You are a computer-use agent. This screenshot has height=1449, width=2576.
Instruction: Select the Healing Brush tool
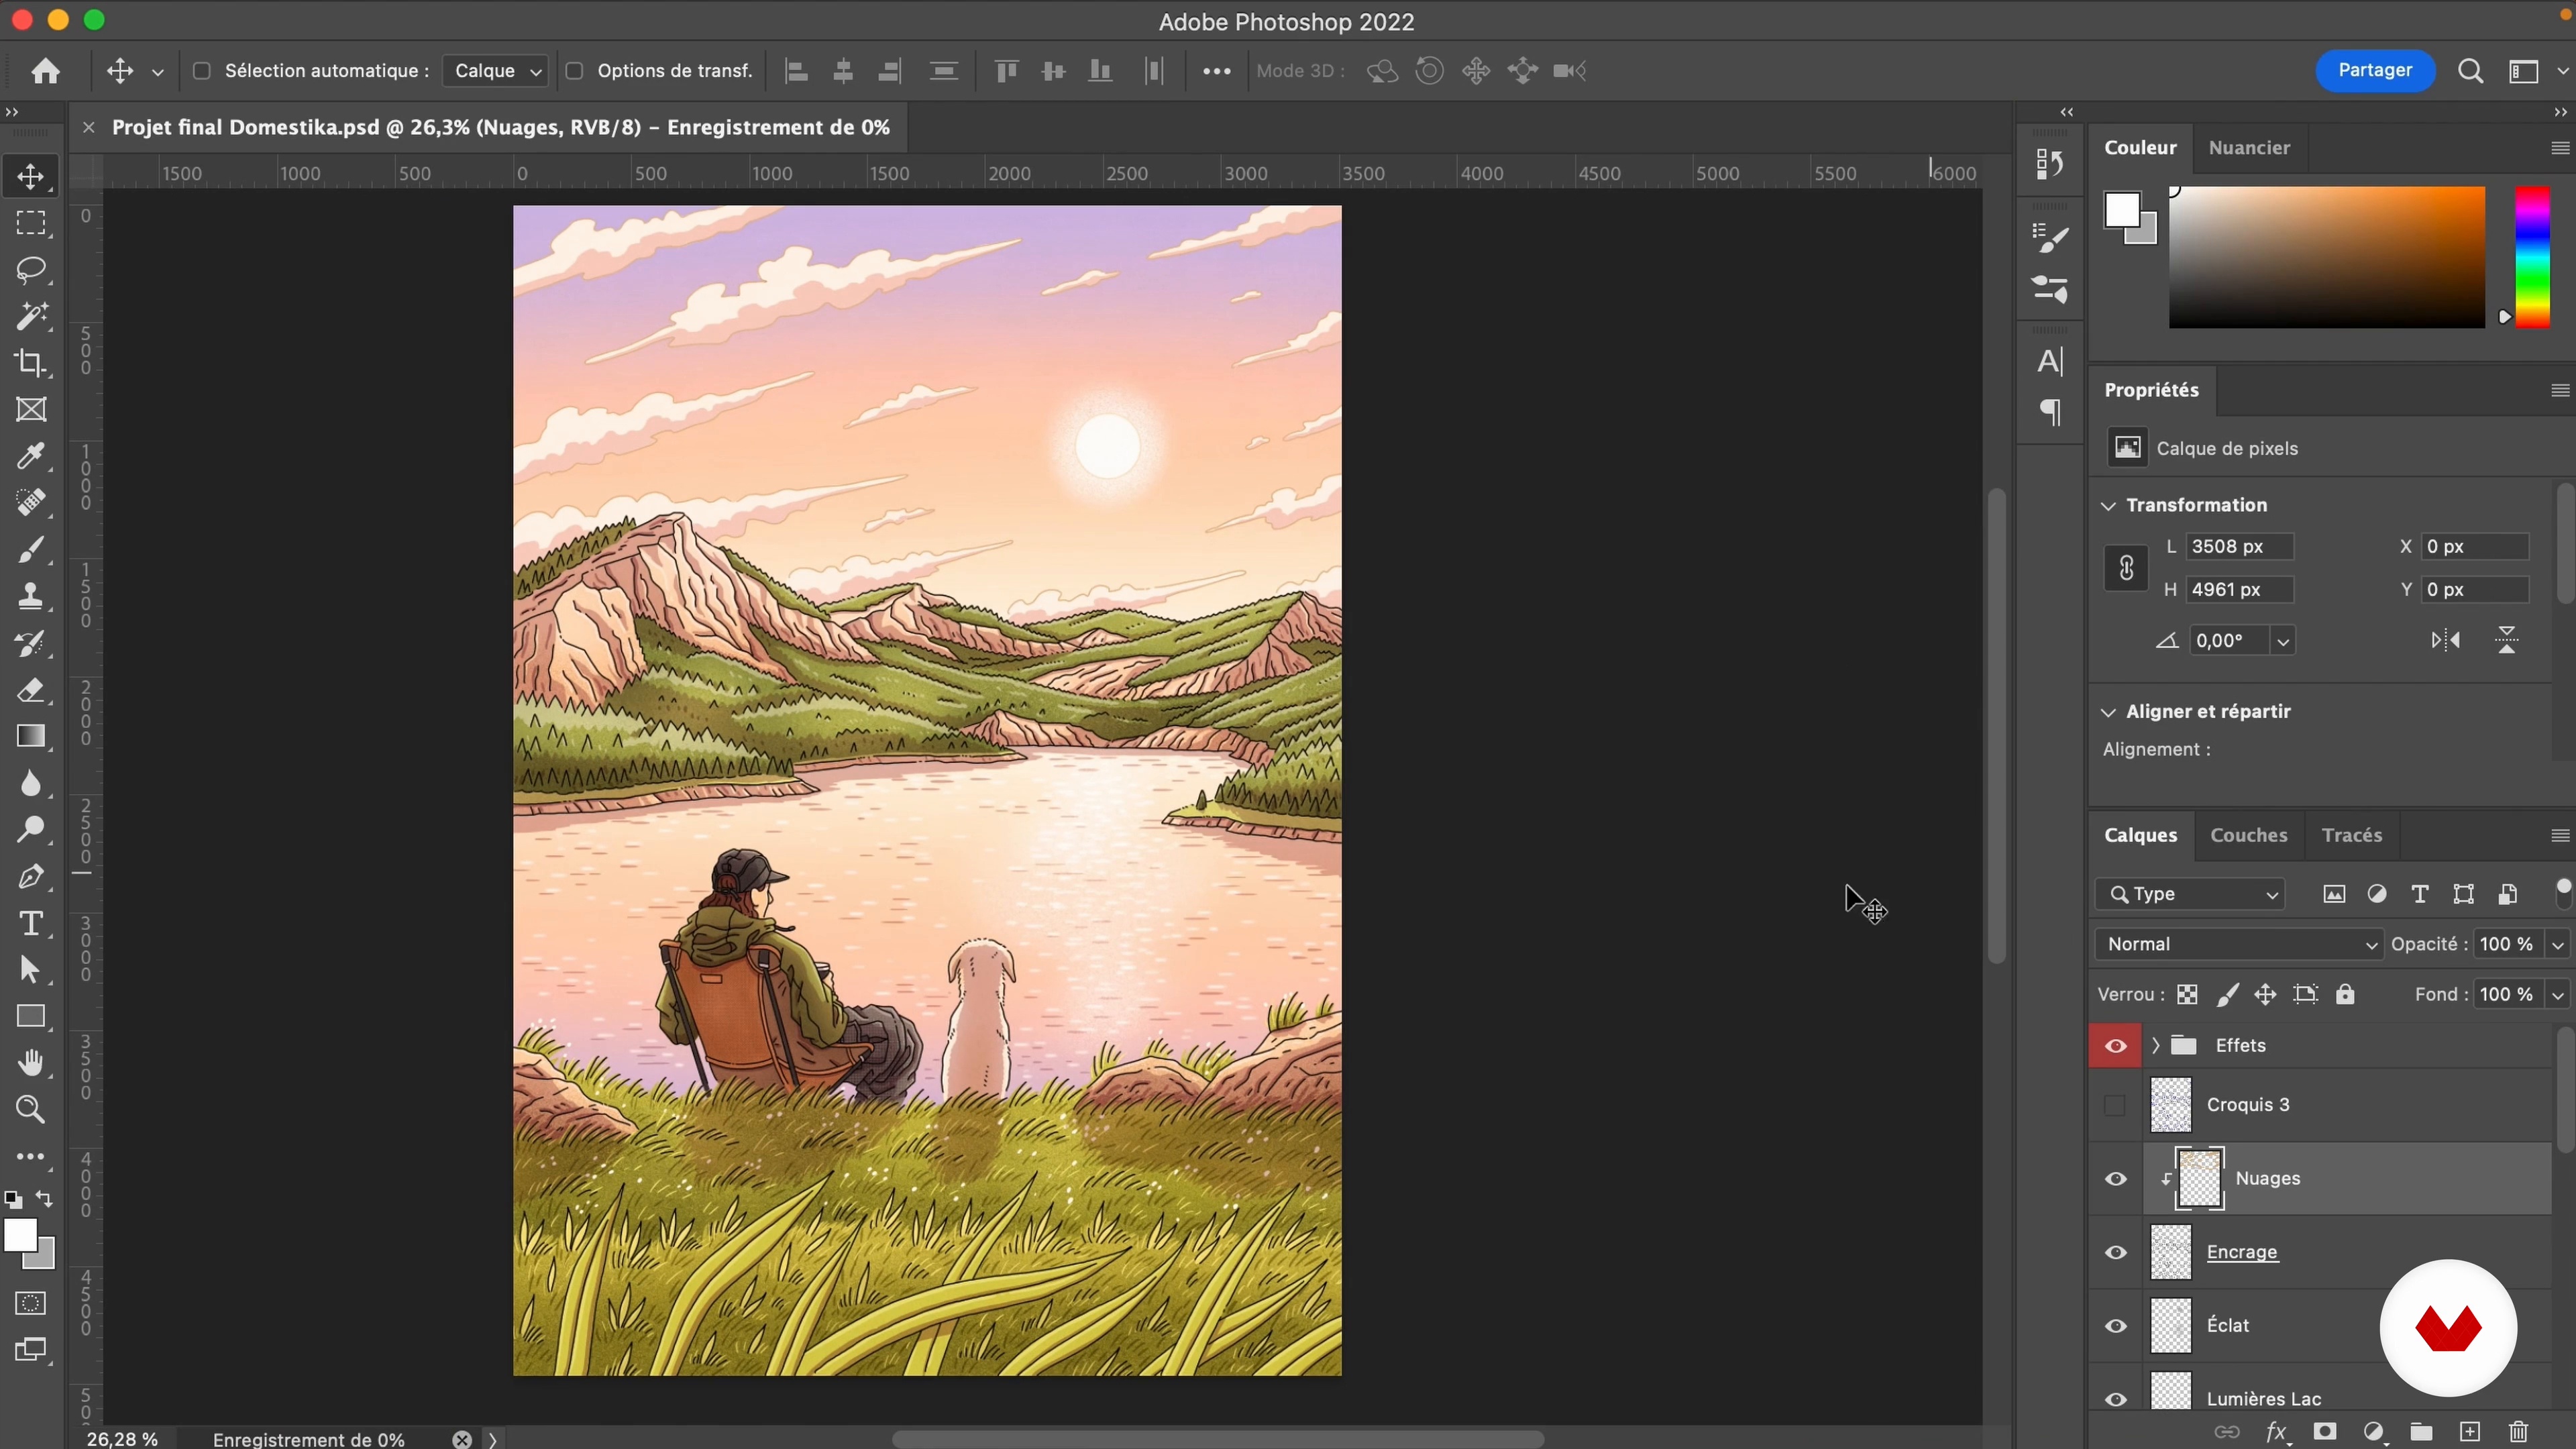tap(31, 503)
